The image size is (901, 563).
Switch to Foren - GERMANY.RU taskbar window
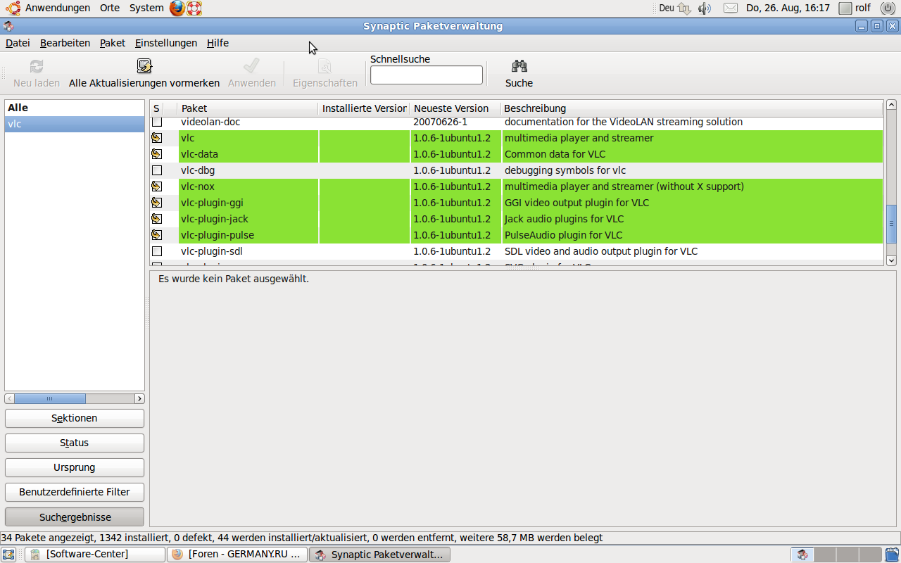pyautogui.click(x=237, y=555)
